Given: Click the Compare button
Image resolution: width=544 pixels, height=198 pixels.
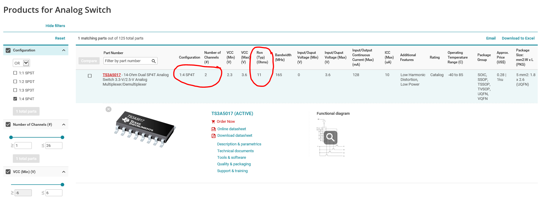Looking at the screenshot, I should point(89,61).
